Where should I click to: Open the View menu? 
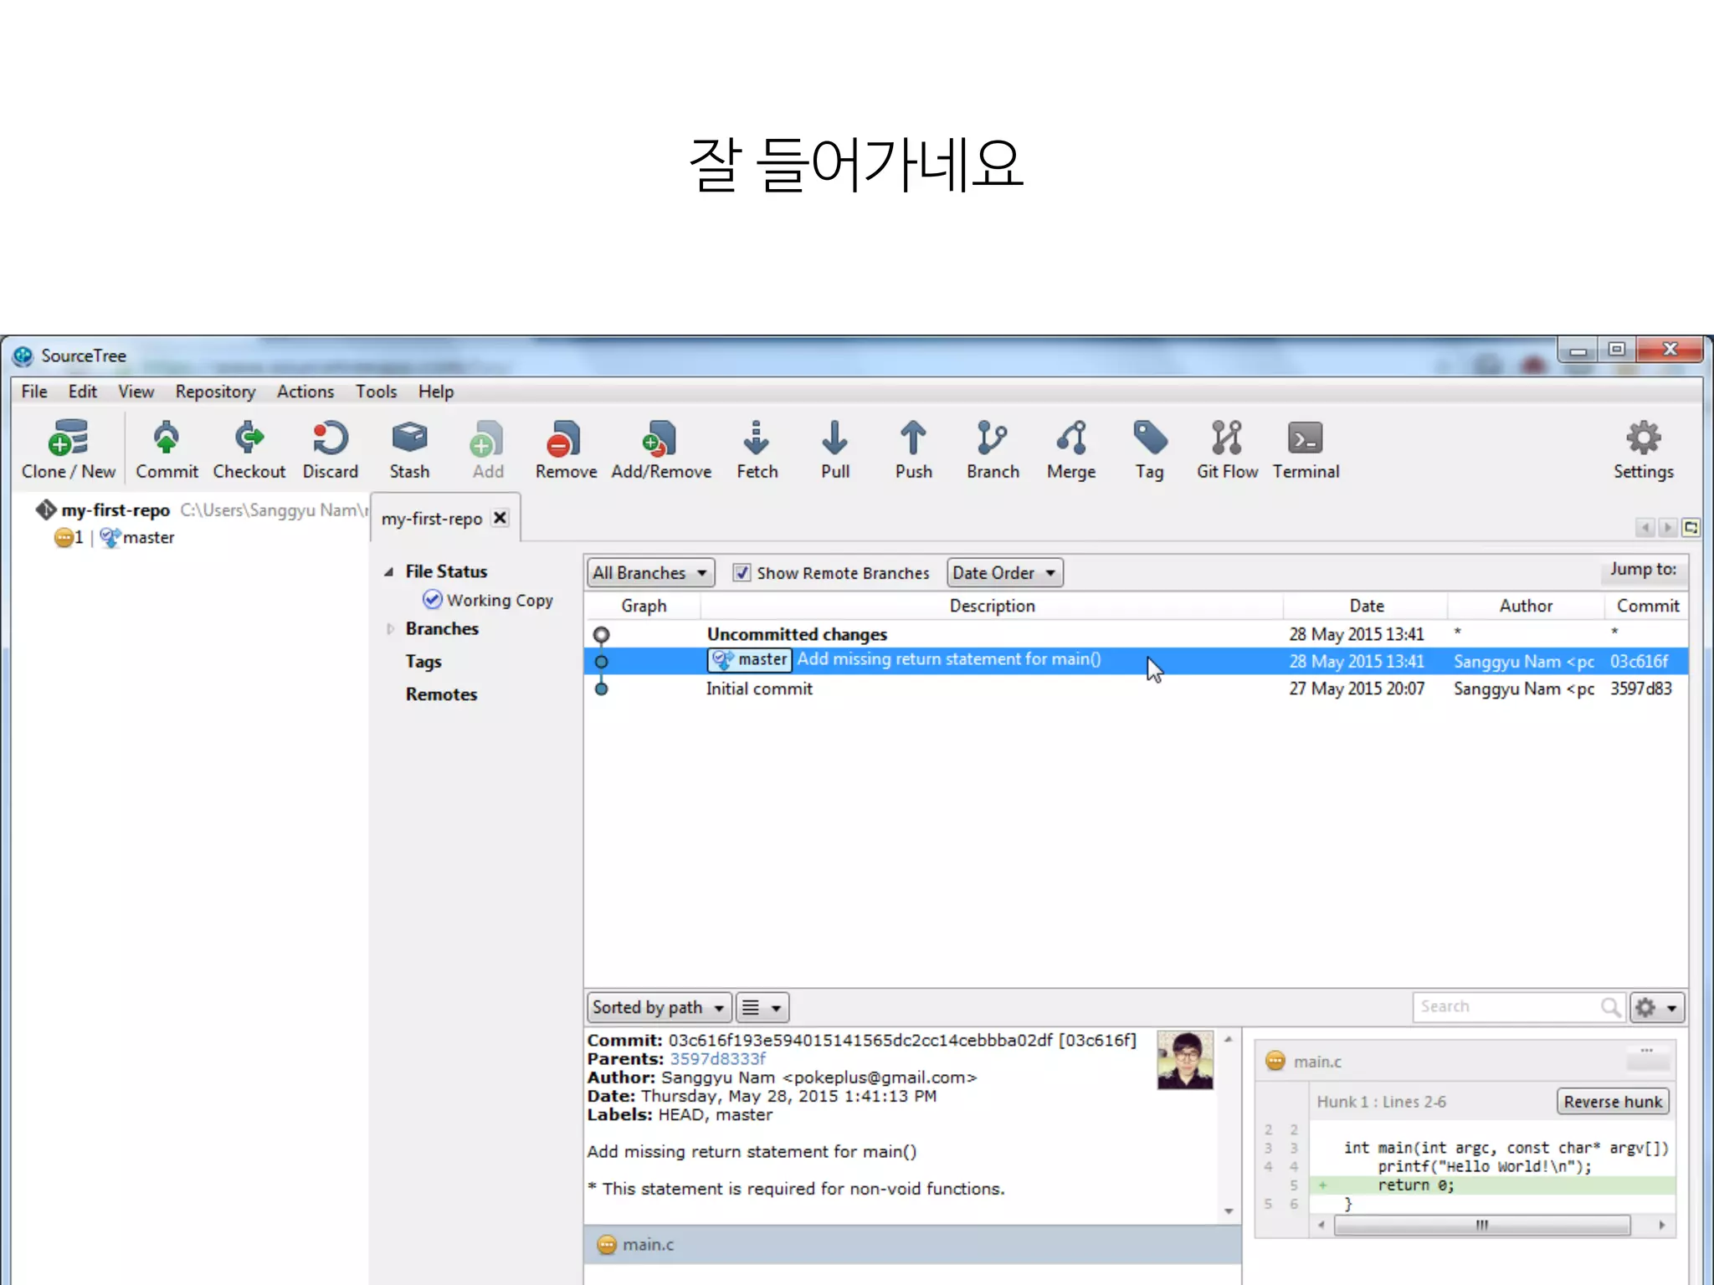coord(136,392)
